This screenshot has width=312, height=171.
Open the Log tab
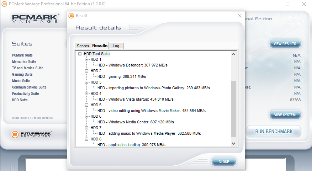pos(116,46)
